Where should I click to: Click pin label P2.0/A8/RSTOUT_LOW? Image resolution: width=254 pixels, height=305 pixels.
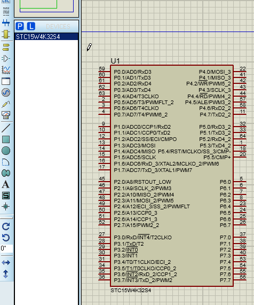click(x=142, y=182)
